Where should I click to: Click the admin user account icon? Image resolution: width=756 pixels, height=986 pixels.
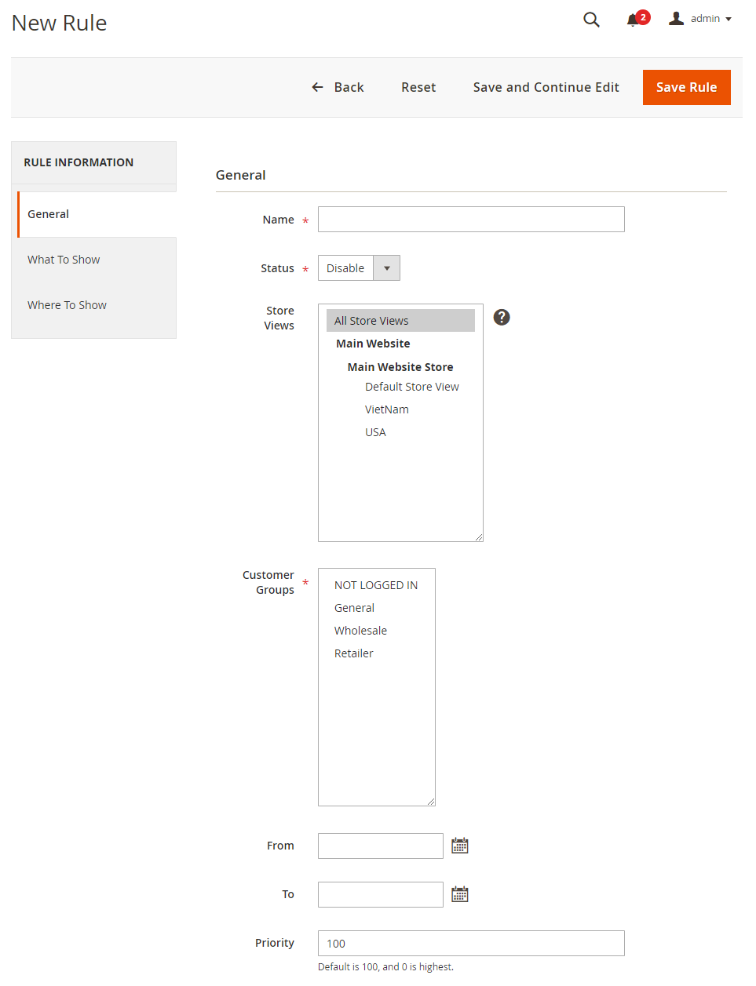pos(676,19)
